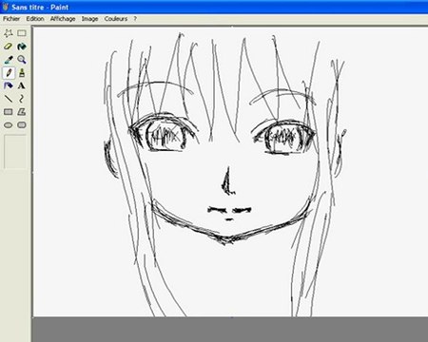The height and width of the screenshot is (342, 428).
Task: Choose the Rounded Rectangle tool
Action: click(22, 125)
